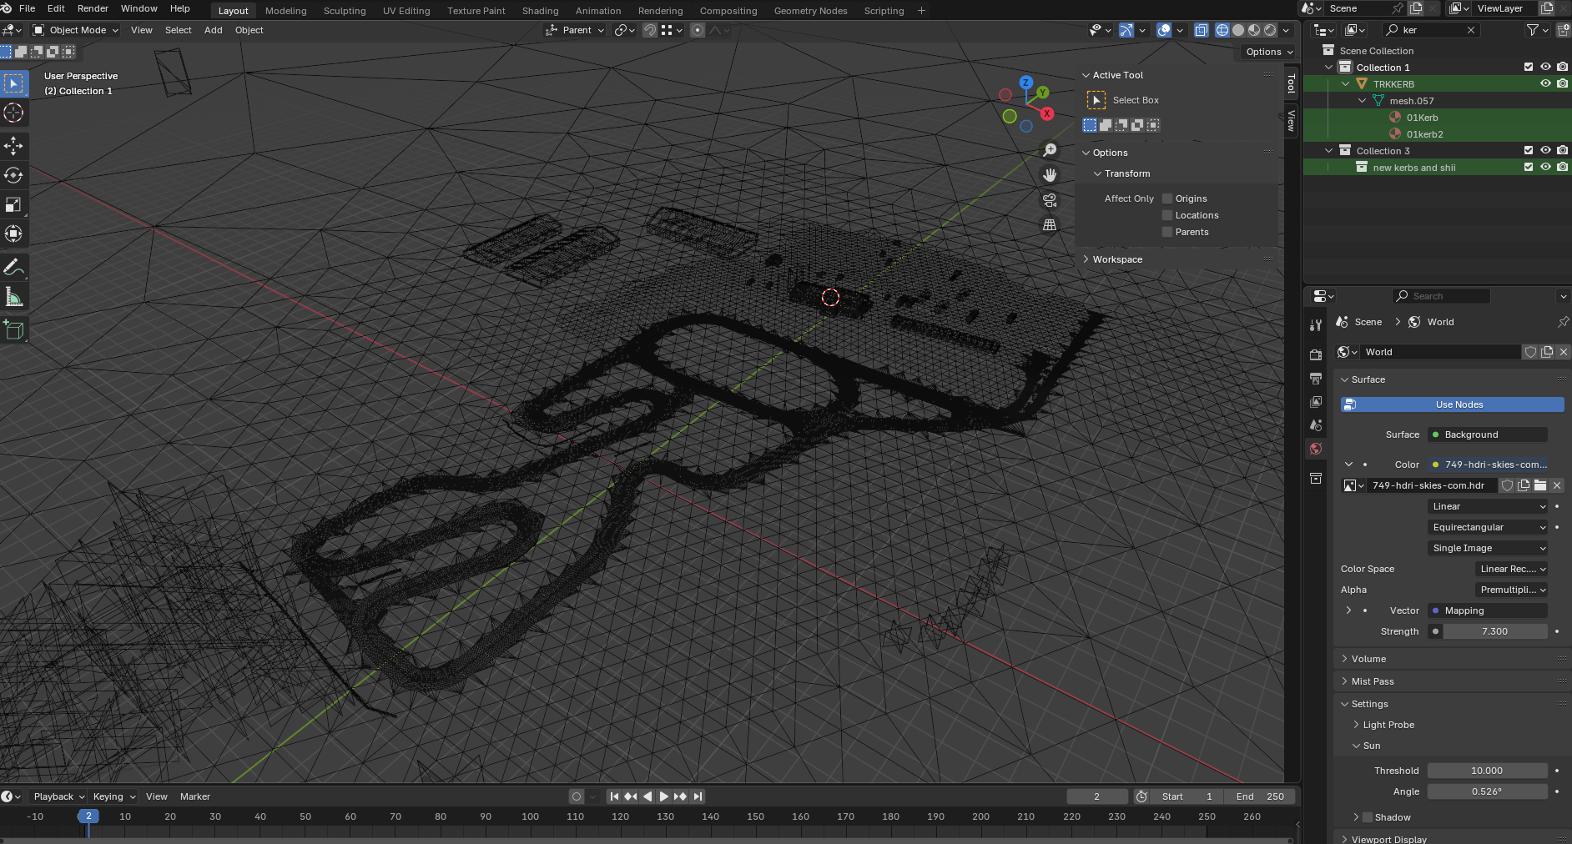The height and width of the screenshot is (844, 1572).
Task: Collapse the mesh.057 tree item
Action: pyautogui.click(x=1363, y=100)
